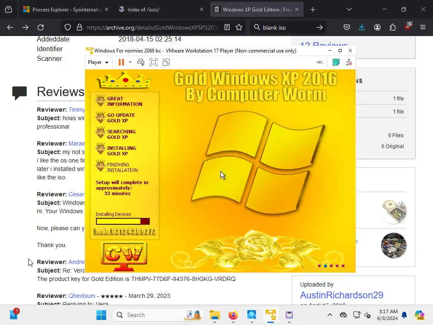Submit search with the arrow button
This screenshot has width=433, height=325.
click(320, 28)
